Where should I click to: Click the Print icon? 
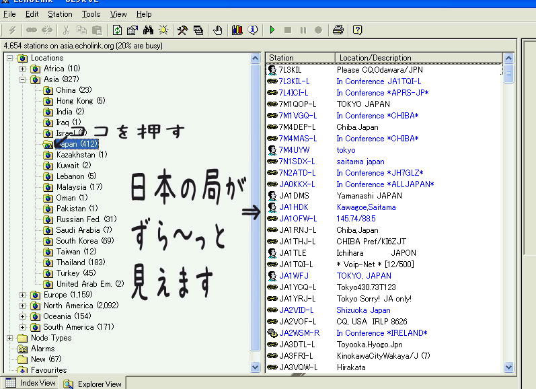click(338, 30)
